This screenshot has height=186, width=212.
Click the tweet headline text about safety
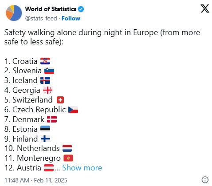click(x=102, y=37)
